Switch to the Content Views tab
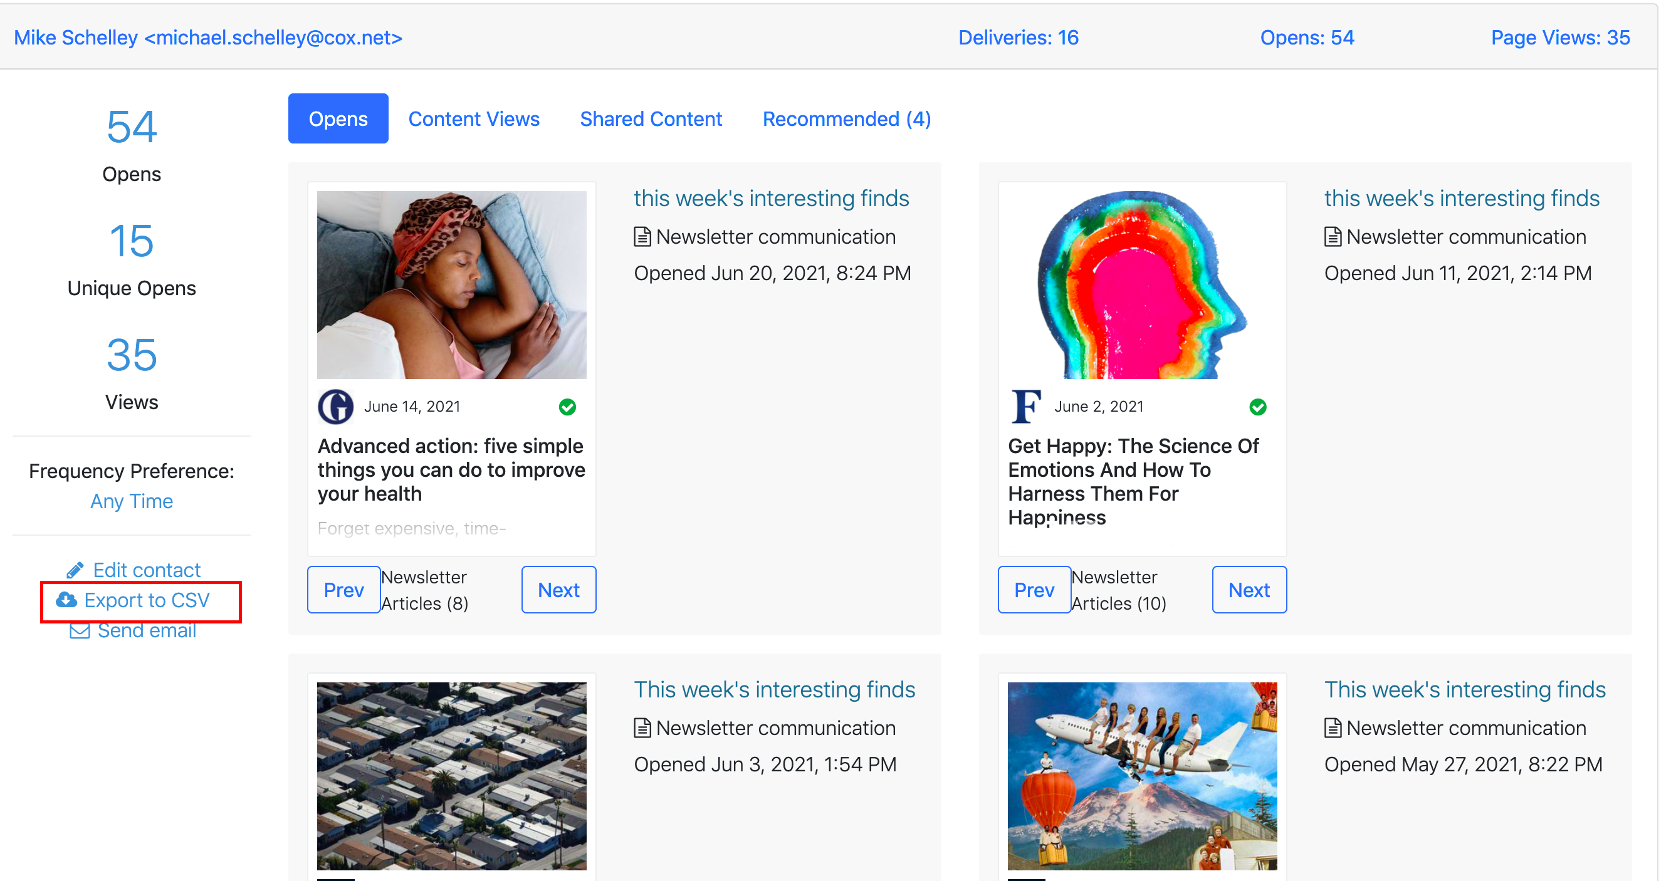The width and height of the screenshot is (1676, 881). tap(474, 119)
